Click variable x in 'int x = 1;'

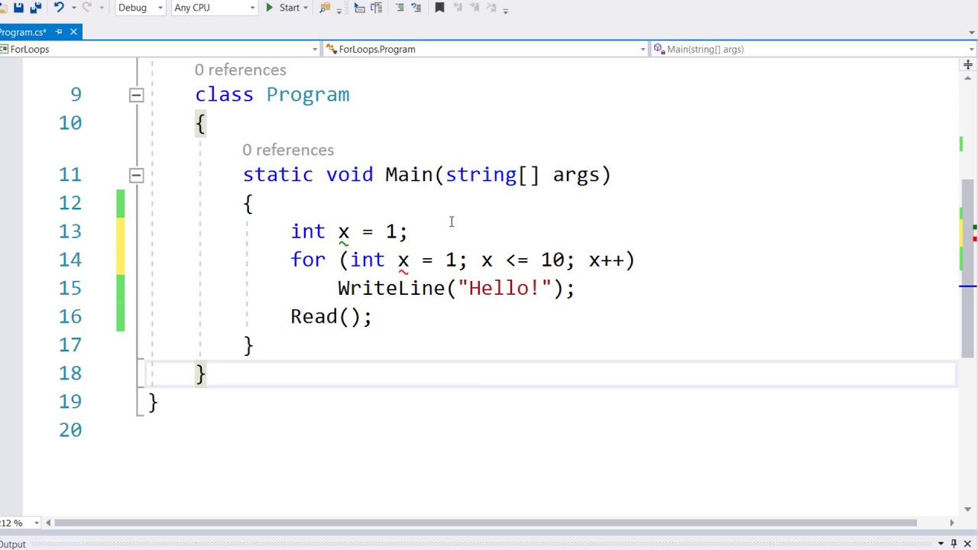point(344,231)
